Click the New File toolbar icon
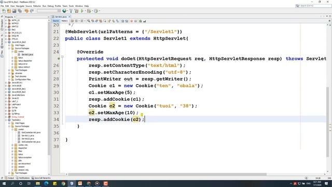332x187 pixels. 4,11
